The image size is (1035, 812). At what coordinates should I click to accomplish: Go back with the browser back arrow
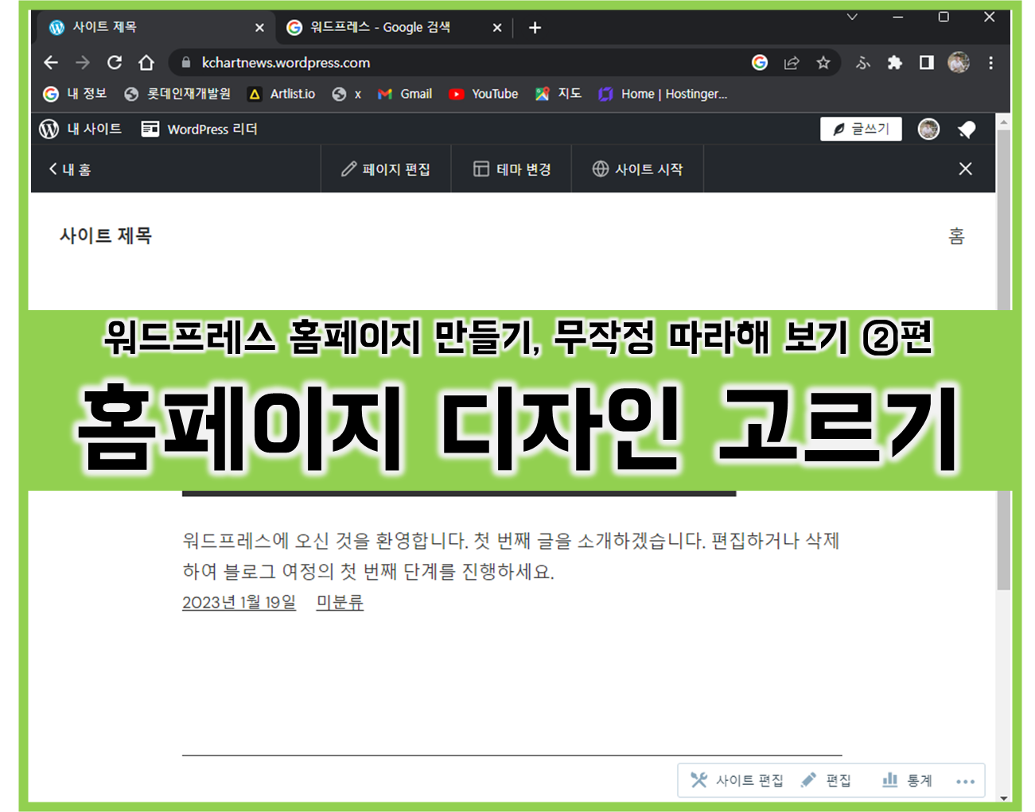tap(51, 62)
